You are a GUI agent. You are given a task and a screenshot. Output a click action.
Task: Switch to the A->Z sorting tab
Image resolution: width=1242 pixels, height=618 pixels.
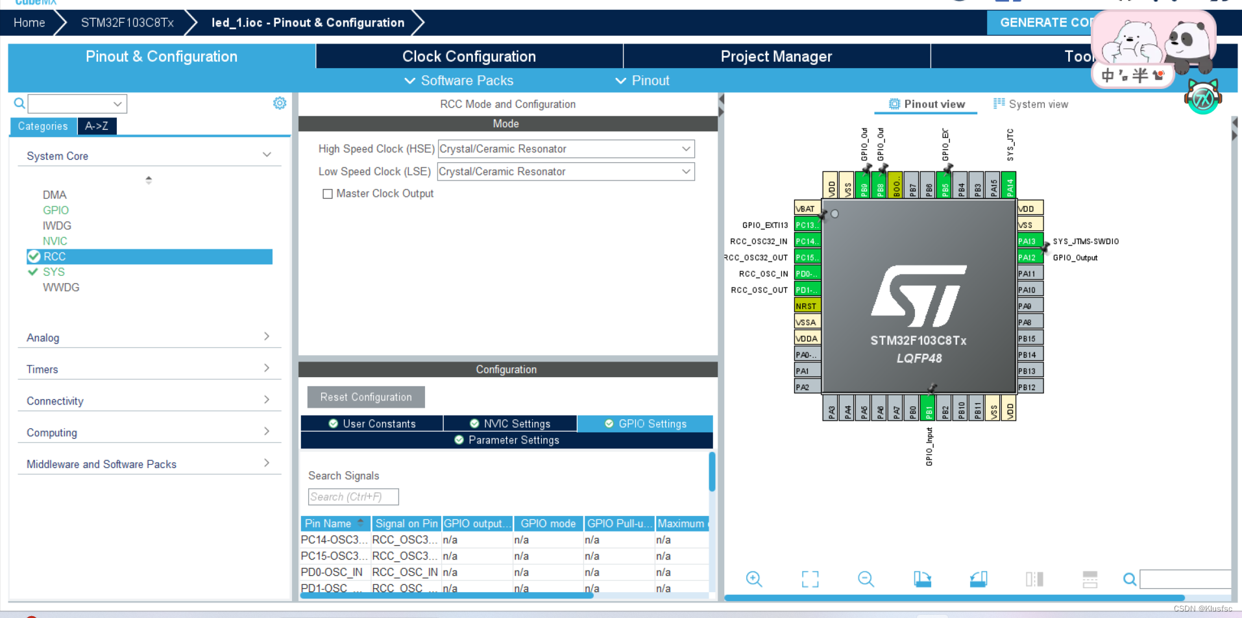[x=97, y=126]
